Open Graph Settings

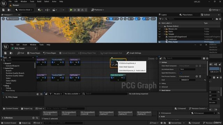click(134, 53)
